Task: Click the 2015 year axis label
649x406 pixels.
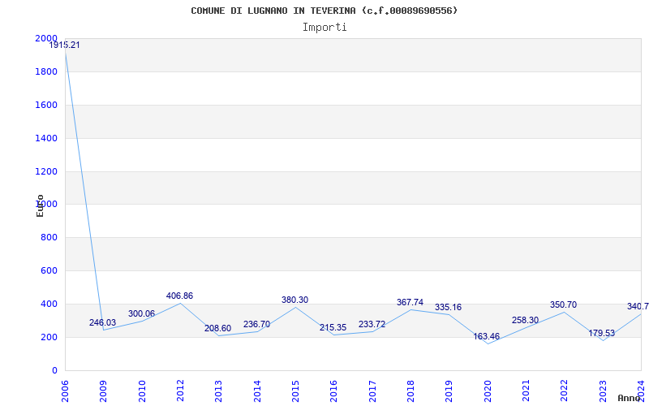Action: click(295, 391)
